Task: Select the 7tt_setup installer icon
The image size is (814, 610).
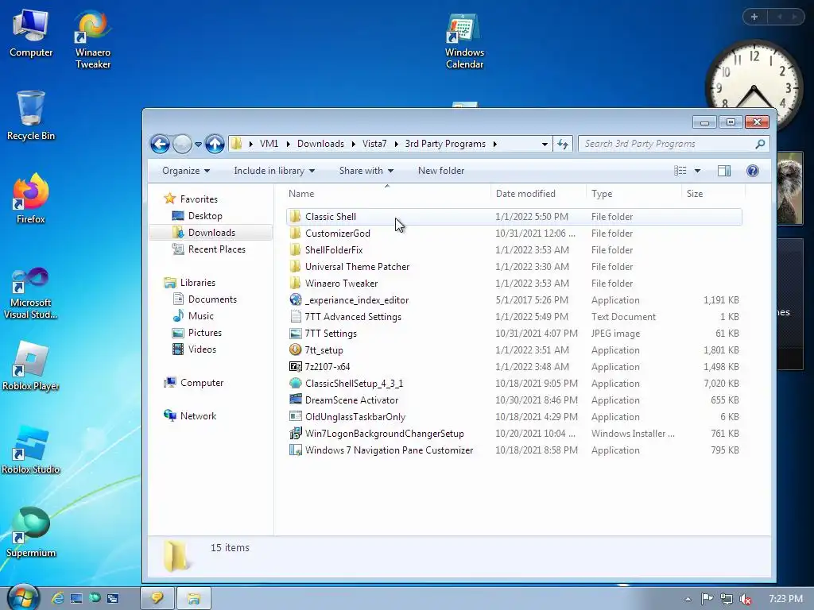Action: (x=296, y=349)
